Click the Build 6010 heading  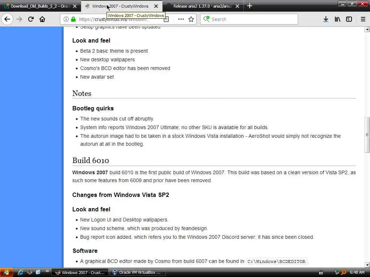point(91,161)
